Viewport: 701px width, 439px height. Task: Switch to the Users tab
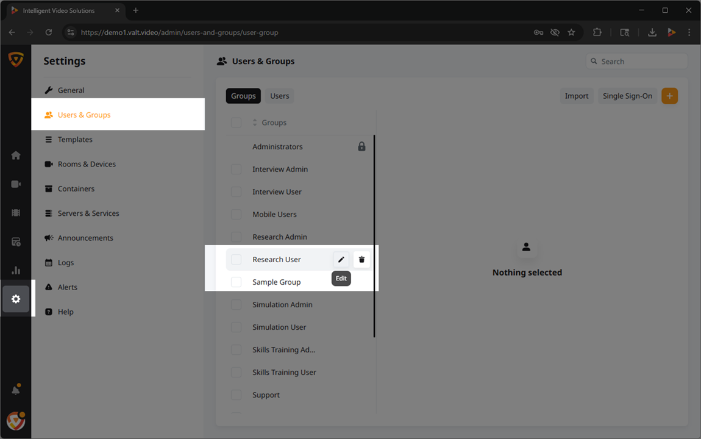[x=279, y=96]
